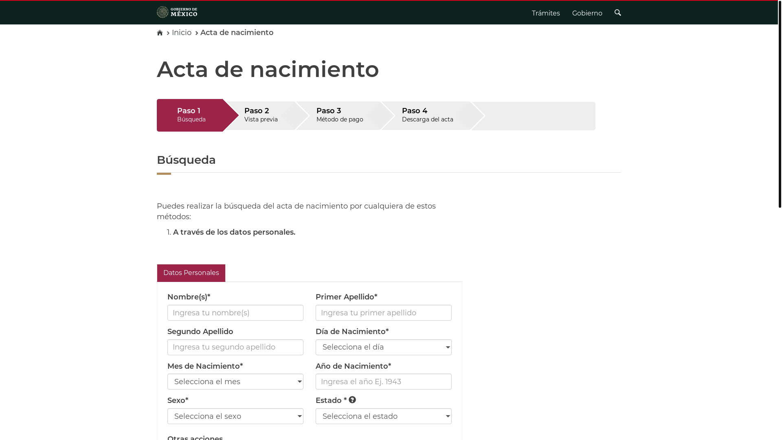This screenshot has height=440, width=782.
Task: Click the page vertical scrollbar
Action: coord(780,104)
